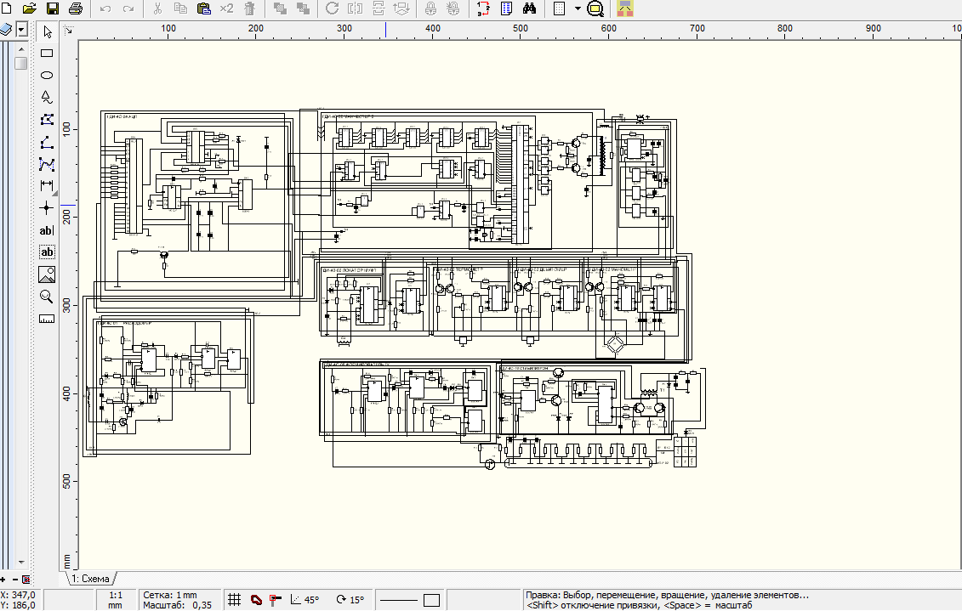Toggle the red rubber-band connection icon
The height and width of the screenshot is (611, 962).
(257, 600)
